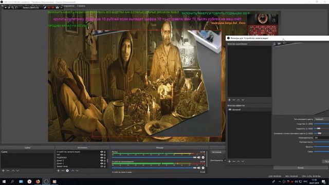
Task: Open the Windows Start menu
Action: coord(4,181)
